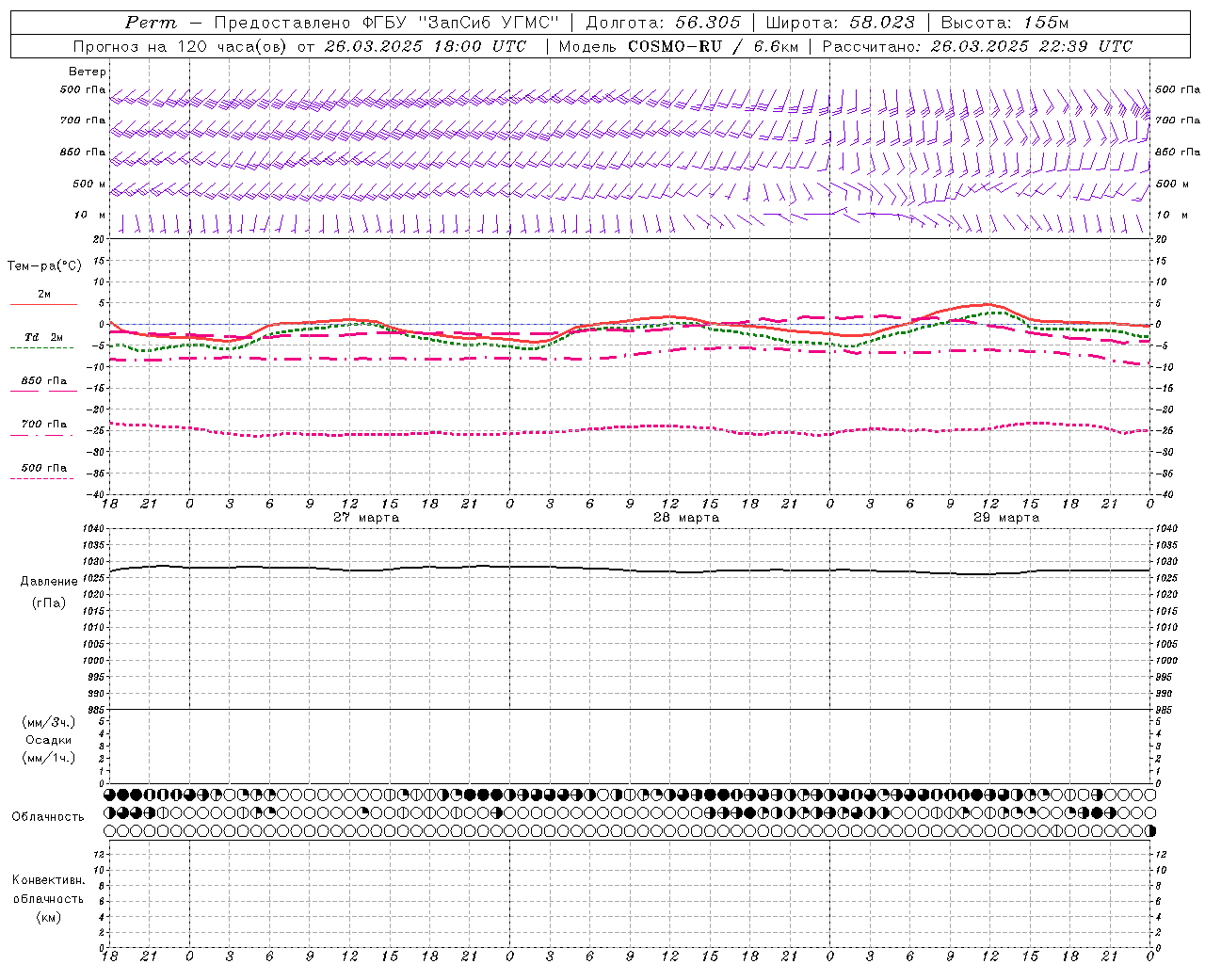The height and width of the screenshot is (964, 1205).
Task: Click the "Конвективн." convective cloud label
Action: point(48,880)
